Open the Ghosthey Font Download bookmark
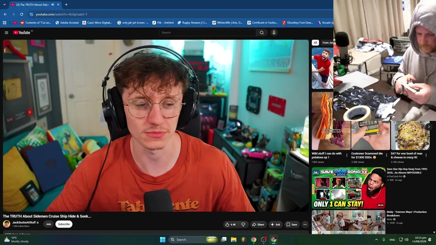 click(x=297, y=23)
